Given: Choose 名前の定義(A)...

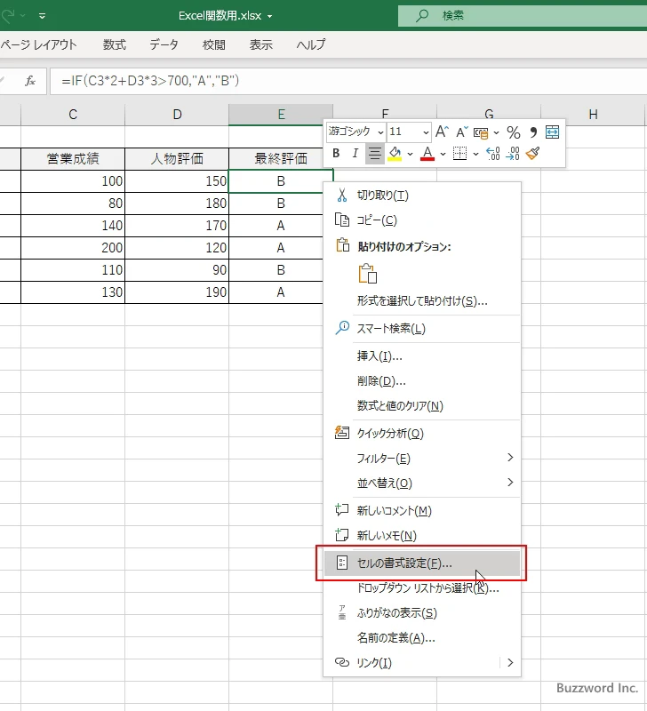Looking at the screenshot, I should click(x=422, y=638).
